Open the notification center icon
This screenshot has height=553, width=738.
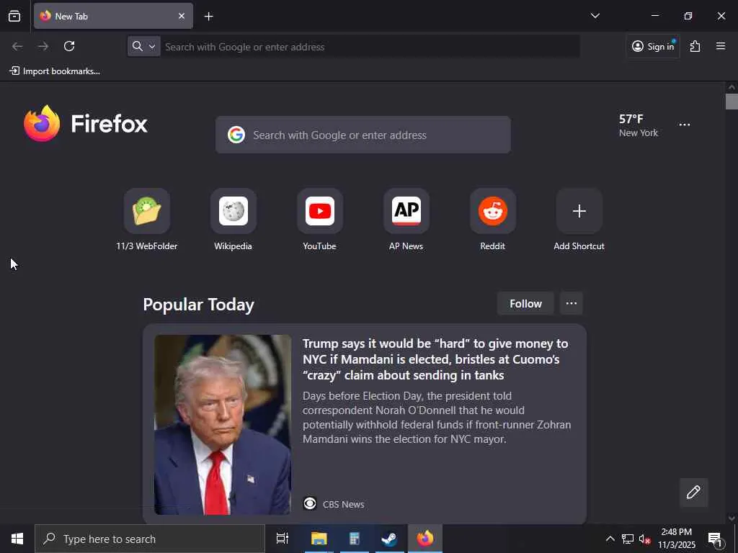coord(716,539)
